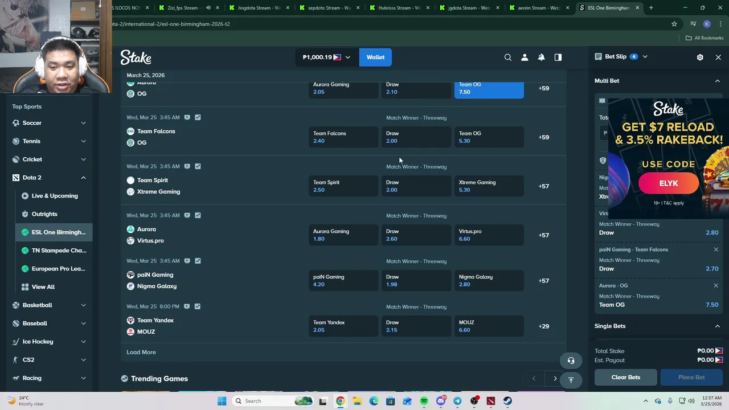Screen dimensions: 729x410
Task: Pick Draw 2.60 for Aurora vs Virtus.pro
Action: (416, 235)
